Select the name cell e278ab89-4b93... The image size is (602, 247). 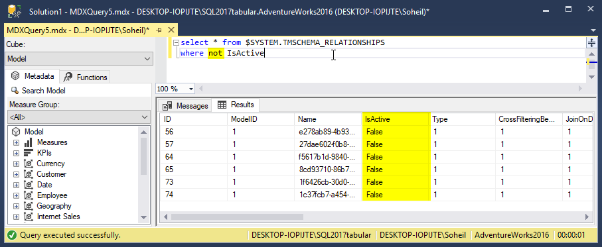[328, 132]
